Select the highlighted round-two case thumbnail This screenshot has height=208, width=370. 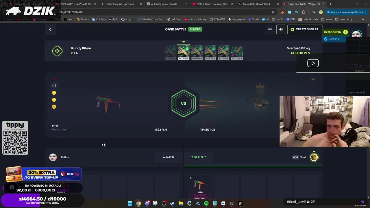[184, 52]
